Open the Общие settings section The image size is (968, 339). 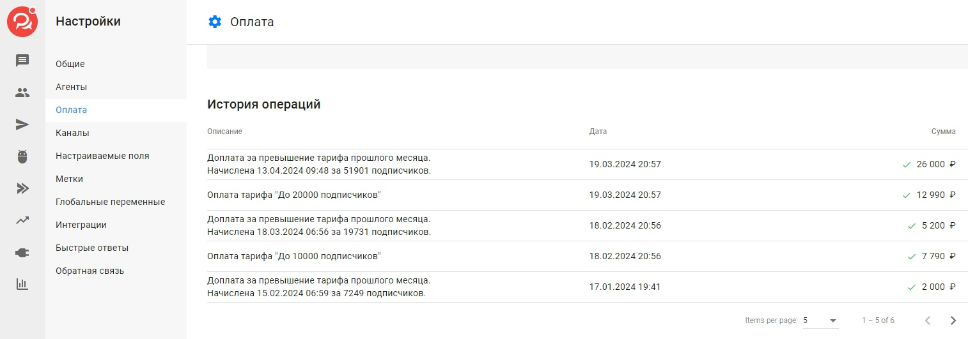pos(70,64)
